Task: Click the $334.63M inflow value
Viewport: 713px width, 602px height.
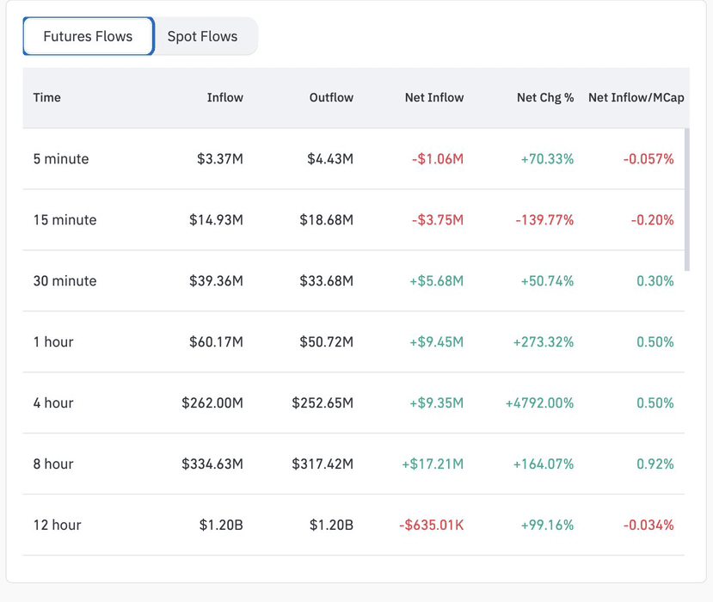Action: click(x=212, y=464)
